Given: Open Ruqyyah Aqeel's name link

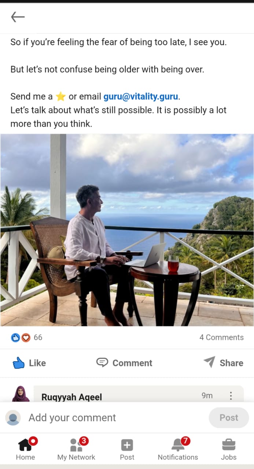Looking at the screenshot, I should tap(71, 397).
